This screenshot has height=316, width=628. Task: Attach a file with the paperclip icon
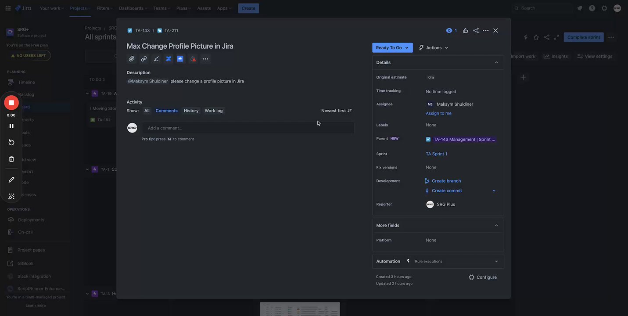(132, 59)
